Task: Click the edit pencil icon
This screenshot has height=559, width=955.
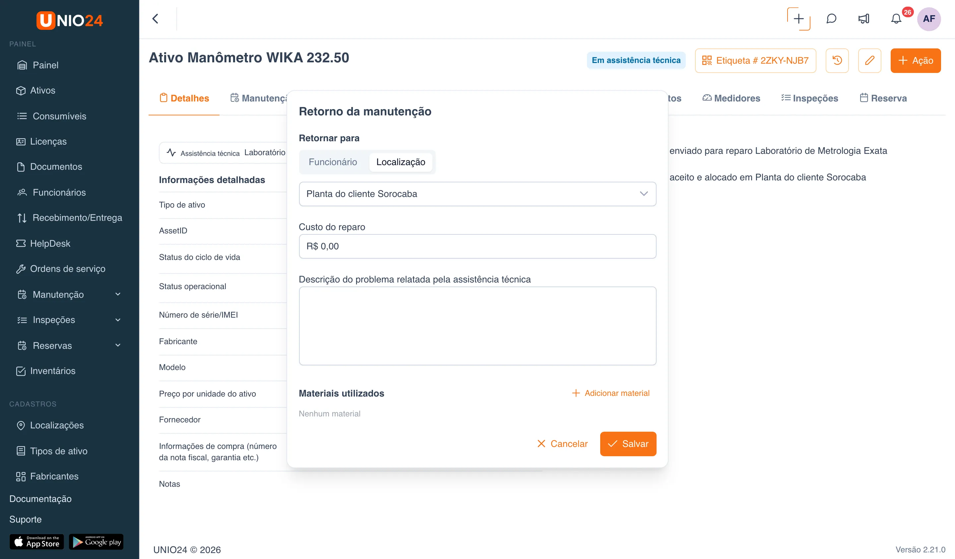Action: [x=869, y=60]
